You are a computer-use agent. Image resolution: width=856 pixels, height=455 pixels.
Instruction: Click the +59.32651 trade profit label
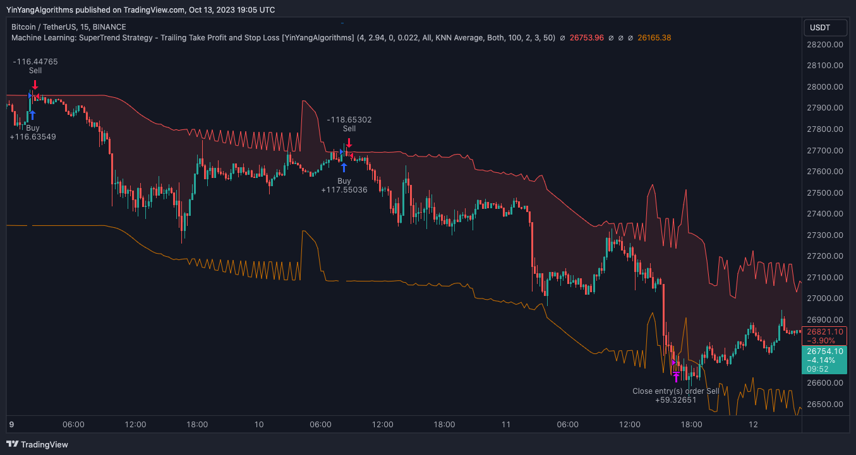675,400
